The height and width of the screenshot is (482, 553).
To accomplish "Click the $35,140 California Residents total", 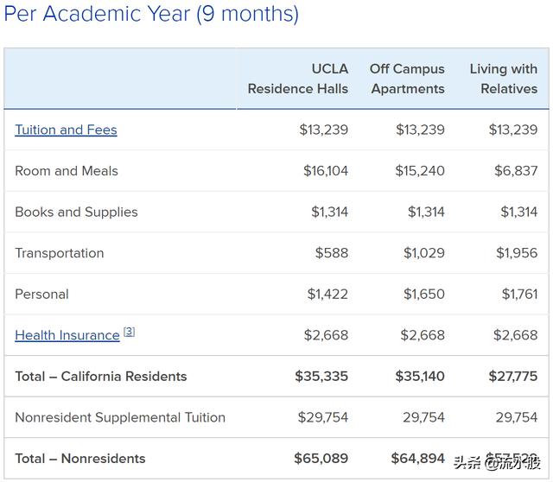I will click(420, 377).
